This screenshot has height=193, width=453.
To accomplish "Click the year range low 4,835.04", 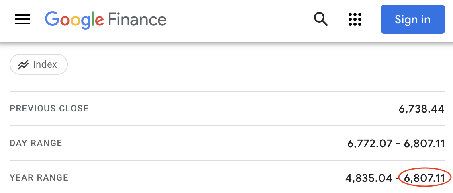I will point(369,178).
